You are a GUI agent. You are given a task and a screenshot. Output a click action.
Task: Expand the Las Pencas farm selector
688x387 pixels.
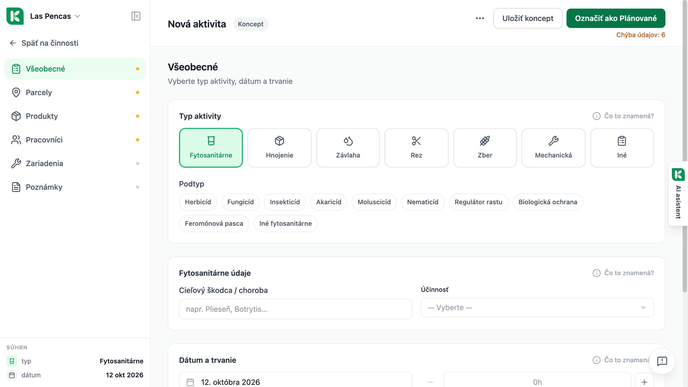(x=55, y=16)
